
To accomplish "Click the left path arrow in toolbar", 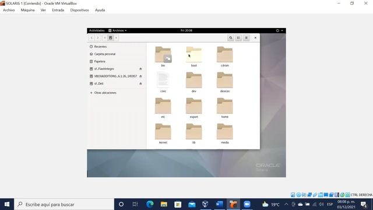I will tap(105, 38).
